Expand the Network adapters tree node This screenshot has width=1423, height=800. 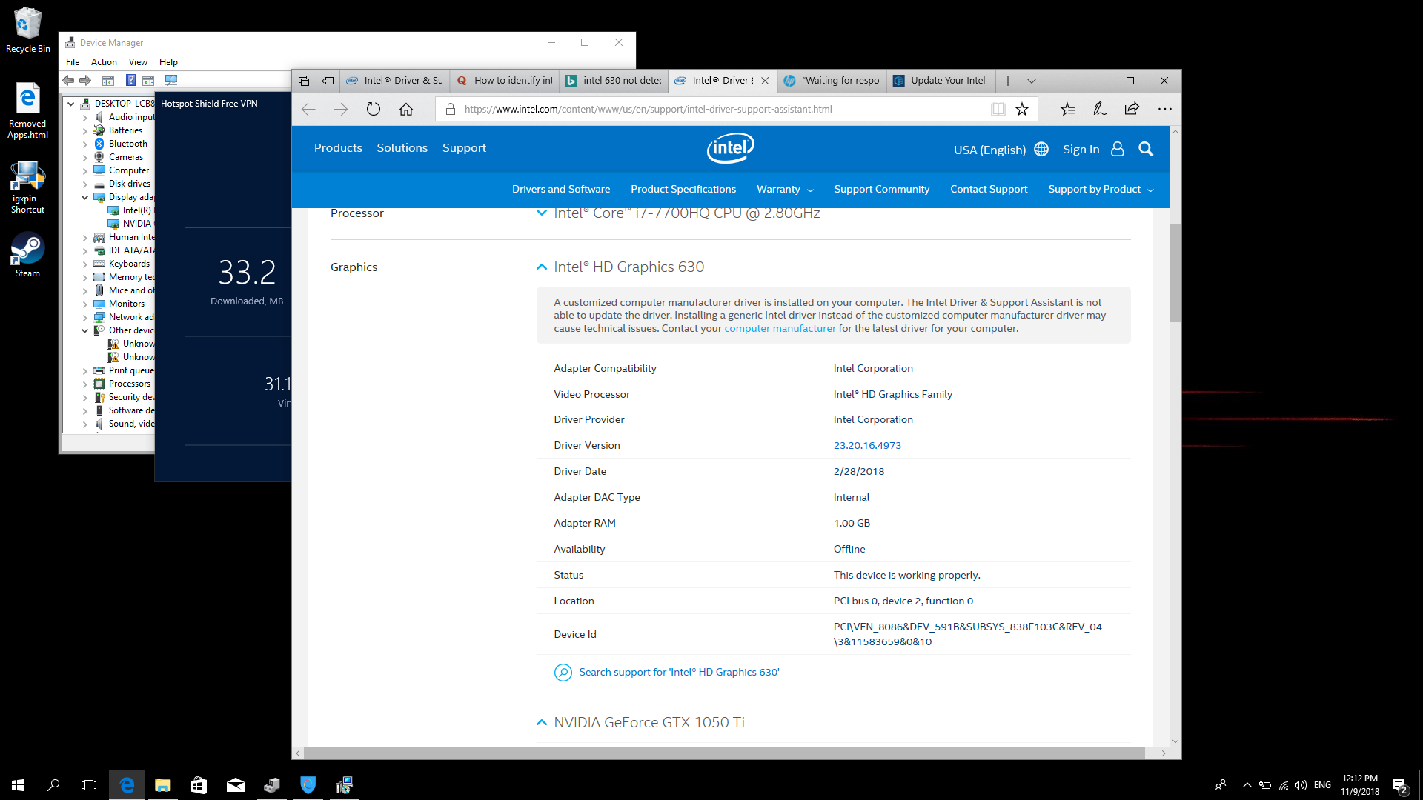coord(84,317)
